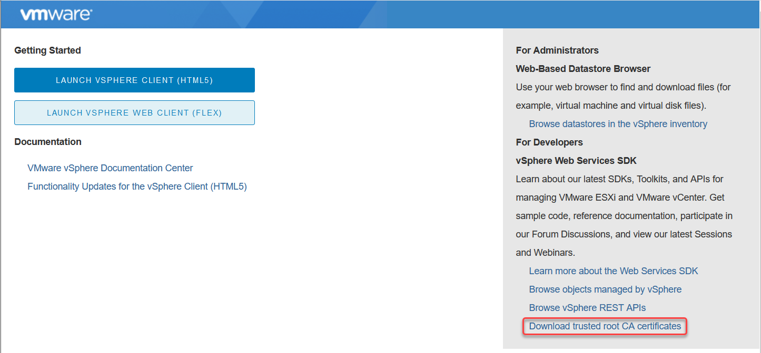Open Browse vSphere REST APIs link
The height and width of the screenshot is (353, 761).
pyautogui.click(x=587, y=308)
